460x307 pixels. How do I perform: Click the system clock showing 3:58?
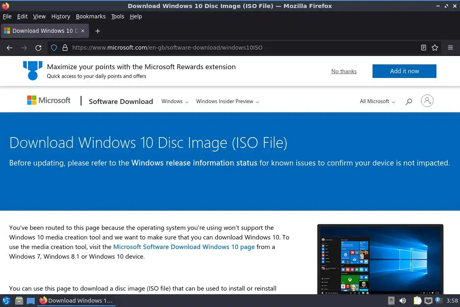pos(452,301)
